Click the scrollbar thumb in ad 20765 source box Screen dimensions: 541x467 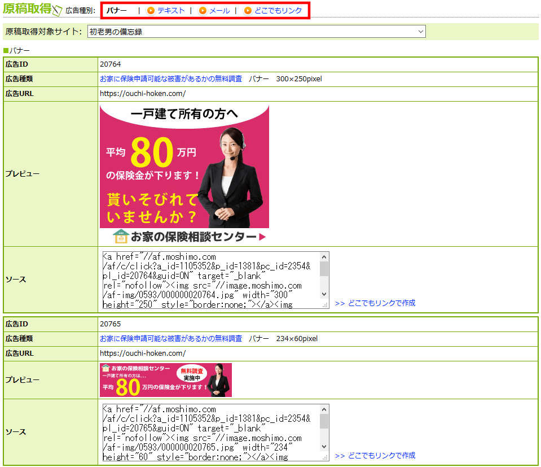(324, 421)
